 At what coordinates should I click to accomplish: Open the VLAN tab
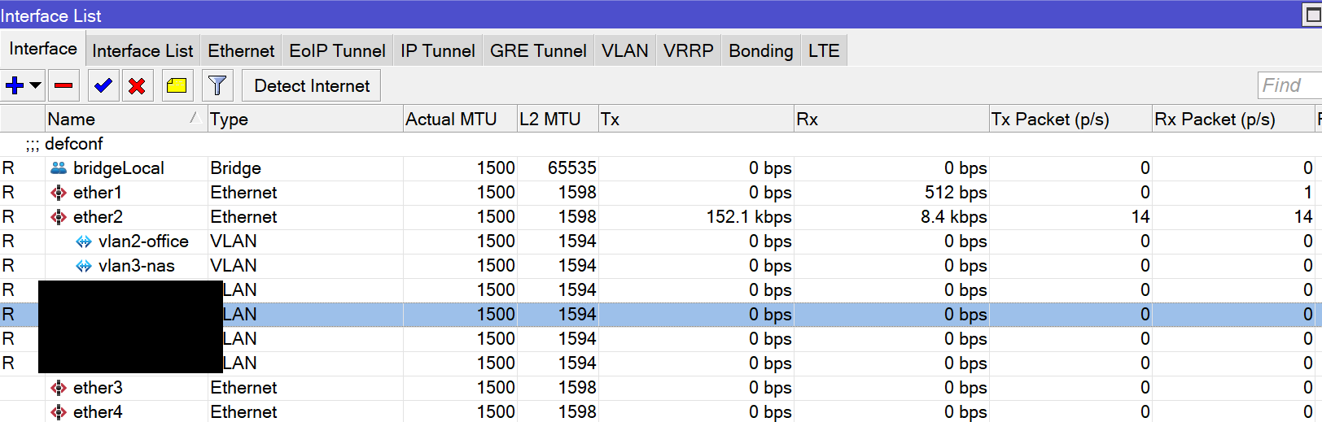coord(624,50)
